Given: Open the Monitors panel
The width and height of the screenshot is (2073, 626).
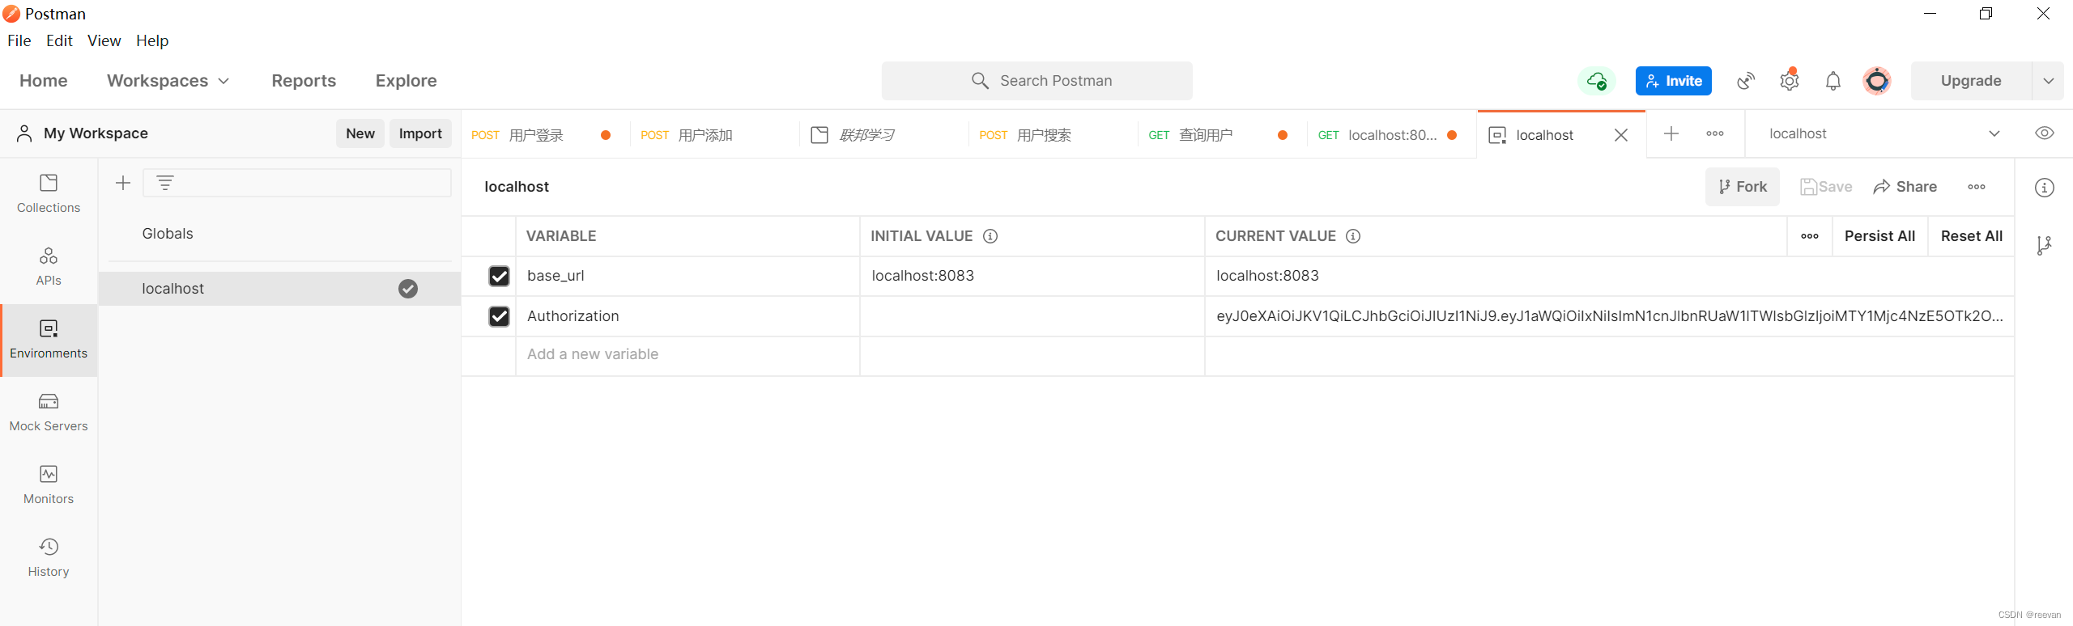Looking at the screenshot, I should (49, 485).
